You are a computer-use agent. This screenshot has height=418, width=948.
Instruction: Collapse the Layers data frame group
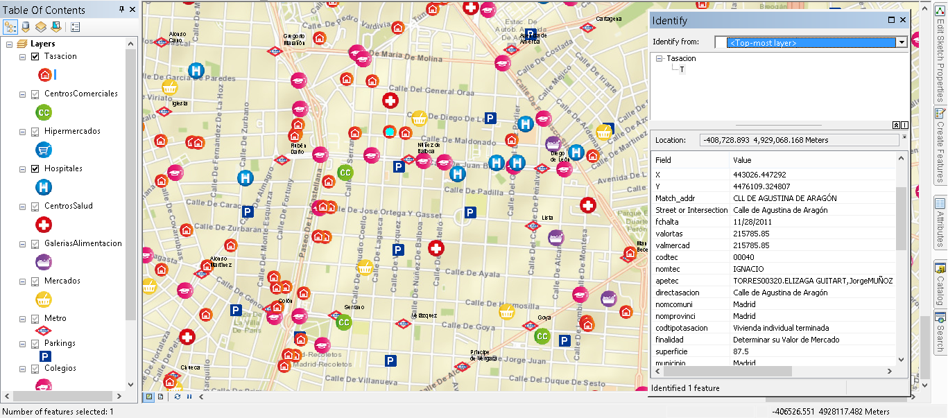[10, 44]
